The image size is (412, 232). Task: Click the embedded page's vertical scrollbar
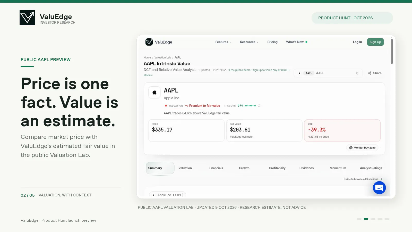tap(392, 52)
